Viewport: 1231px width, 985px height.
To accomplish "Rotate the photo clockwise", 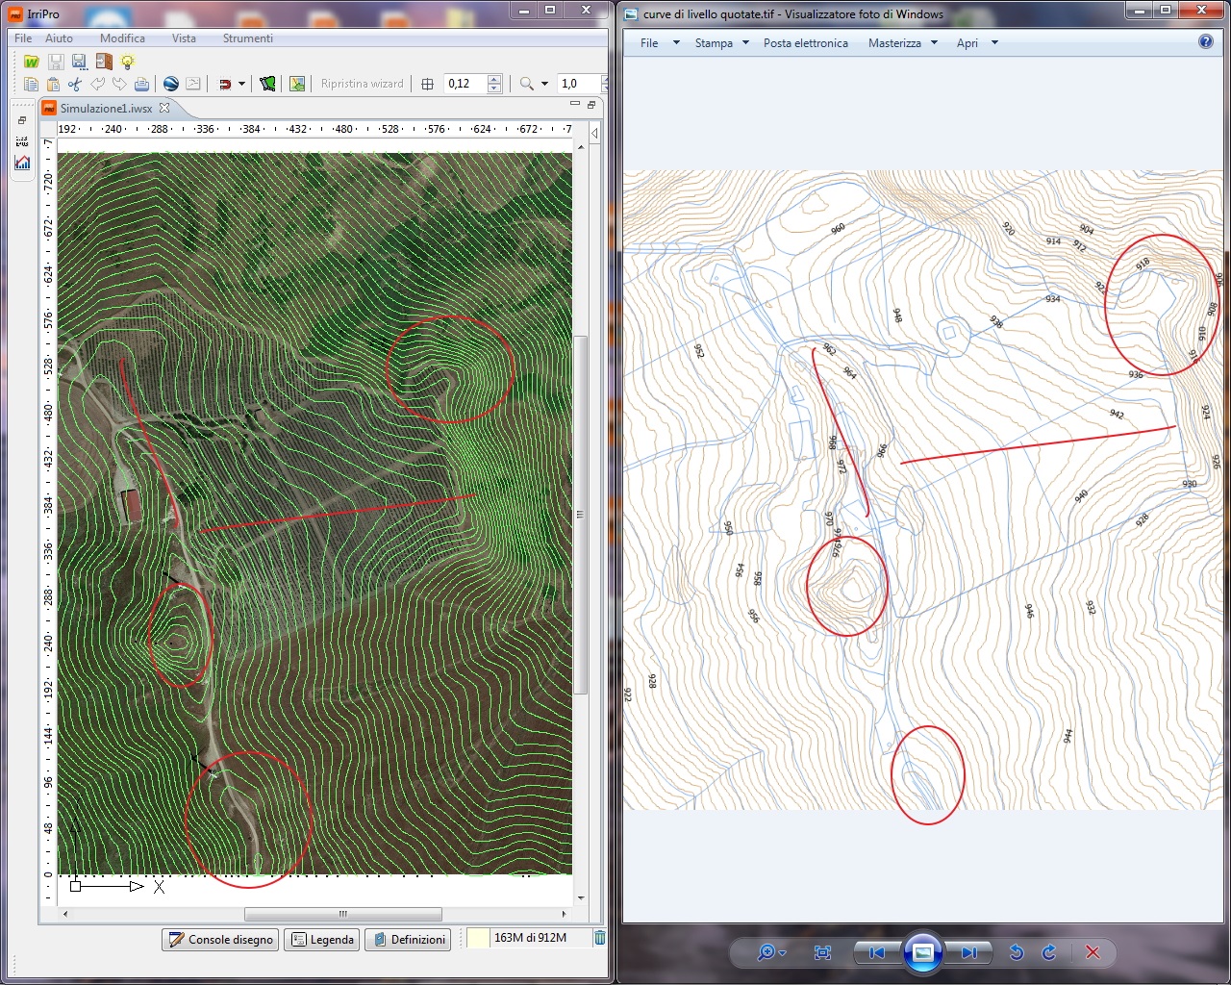I will [x=1049, y=952].
